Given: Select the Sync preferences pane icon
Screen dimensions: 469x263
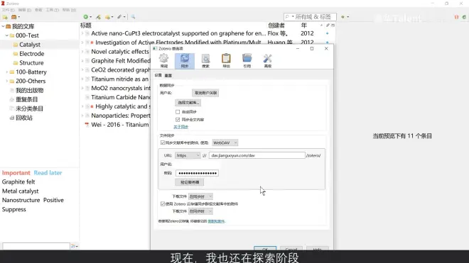Looking at the screenshot, I should (185, 60).
